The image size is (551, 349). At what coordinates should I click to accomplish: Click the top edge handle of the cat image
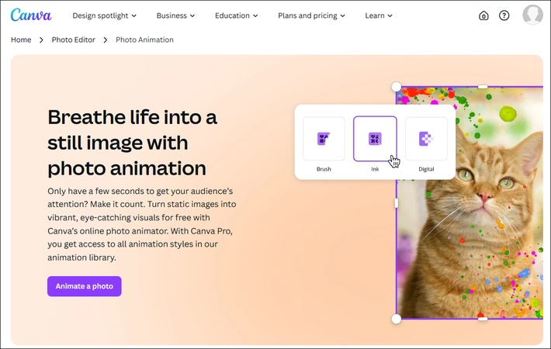[483, 86]
